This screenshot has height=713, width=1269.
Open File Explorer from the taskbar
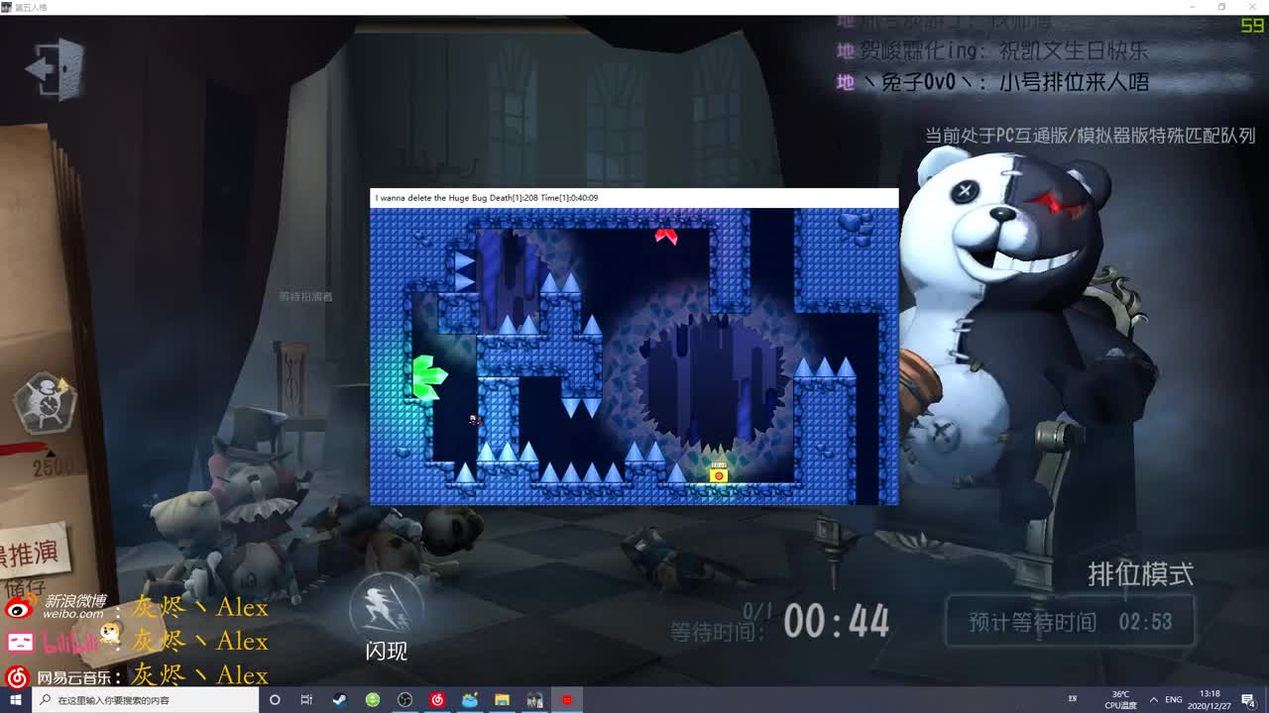coord(502,700)
